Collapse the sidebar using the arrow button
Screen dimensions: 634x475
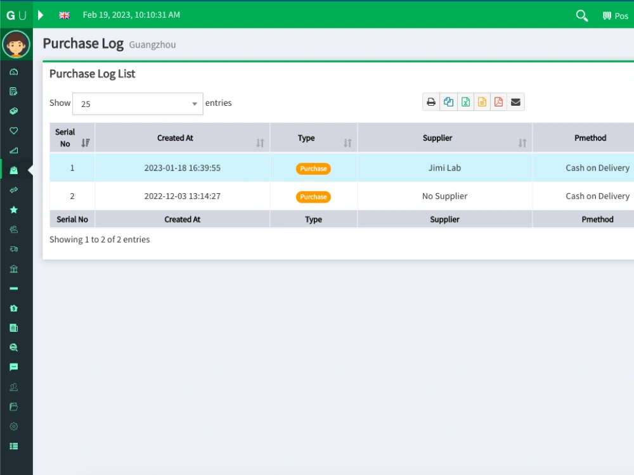(x=41, y=15)
